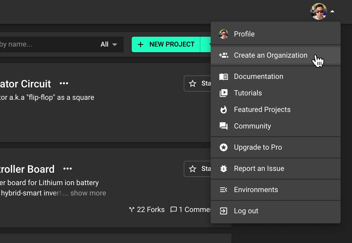Click the Documentation book icon
The image size is (352, 243).
[224, 76]
